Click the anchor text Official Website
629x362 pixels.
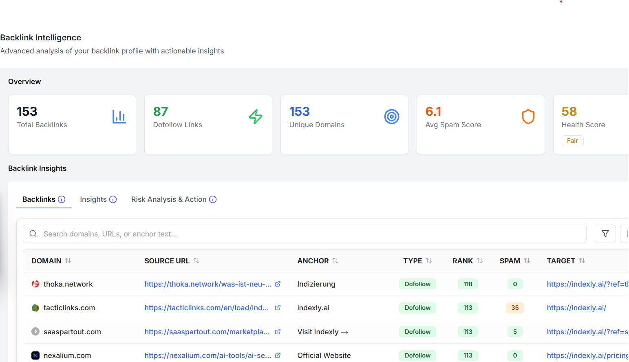324,355
